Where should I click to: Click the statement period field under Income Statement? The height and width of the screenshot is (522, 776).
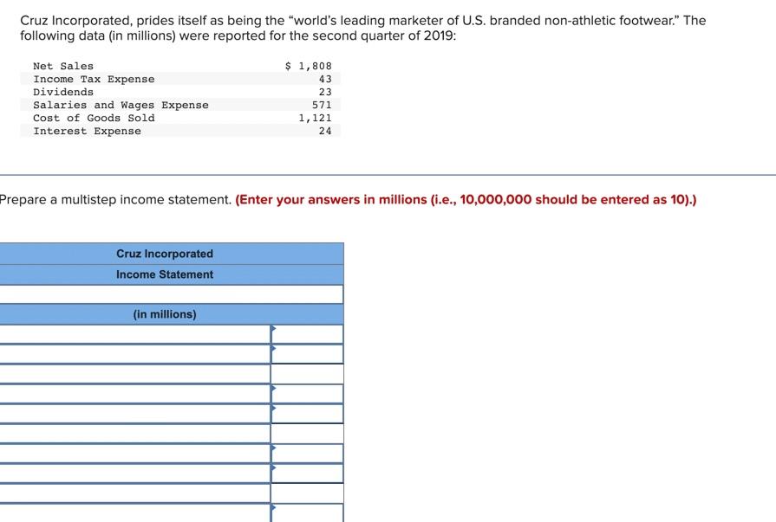coord(171,294)
